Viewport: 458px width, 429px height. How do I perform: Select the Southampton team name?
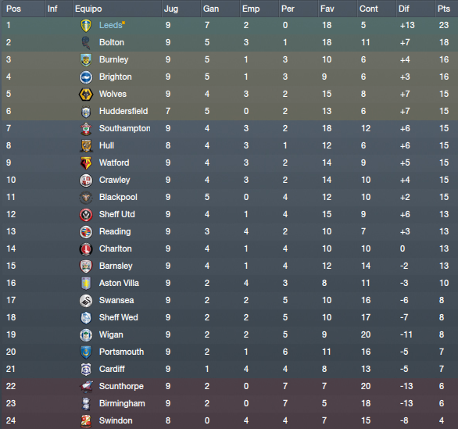pyautogui.click(x=125, y=128)
